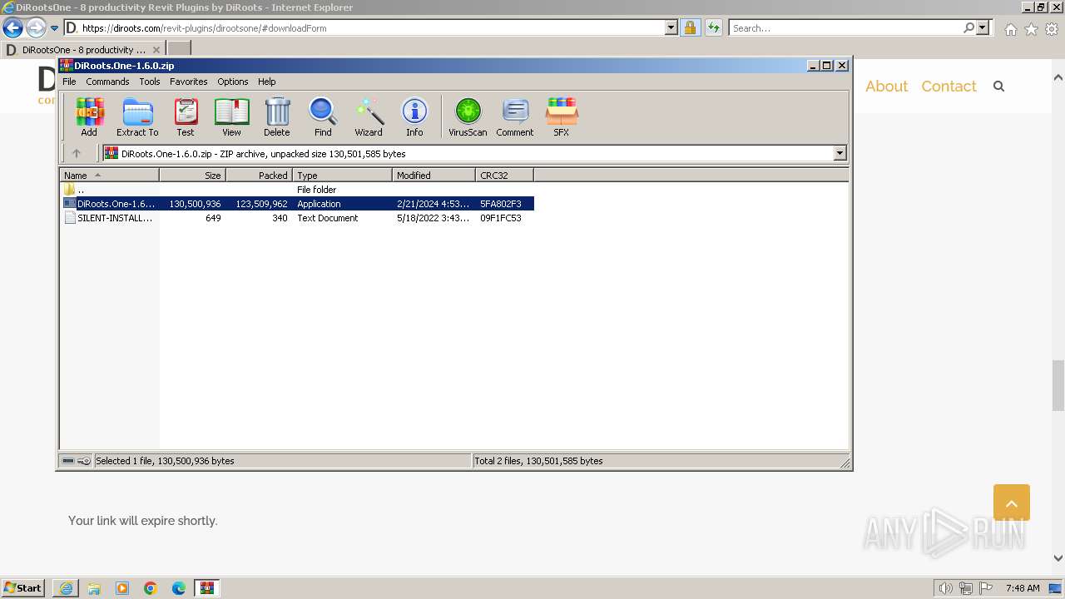Open Google Chrome from the taskbar
The width and height of the screenshot is (1065, 599).
(x=151, y=588)
